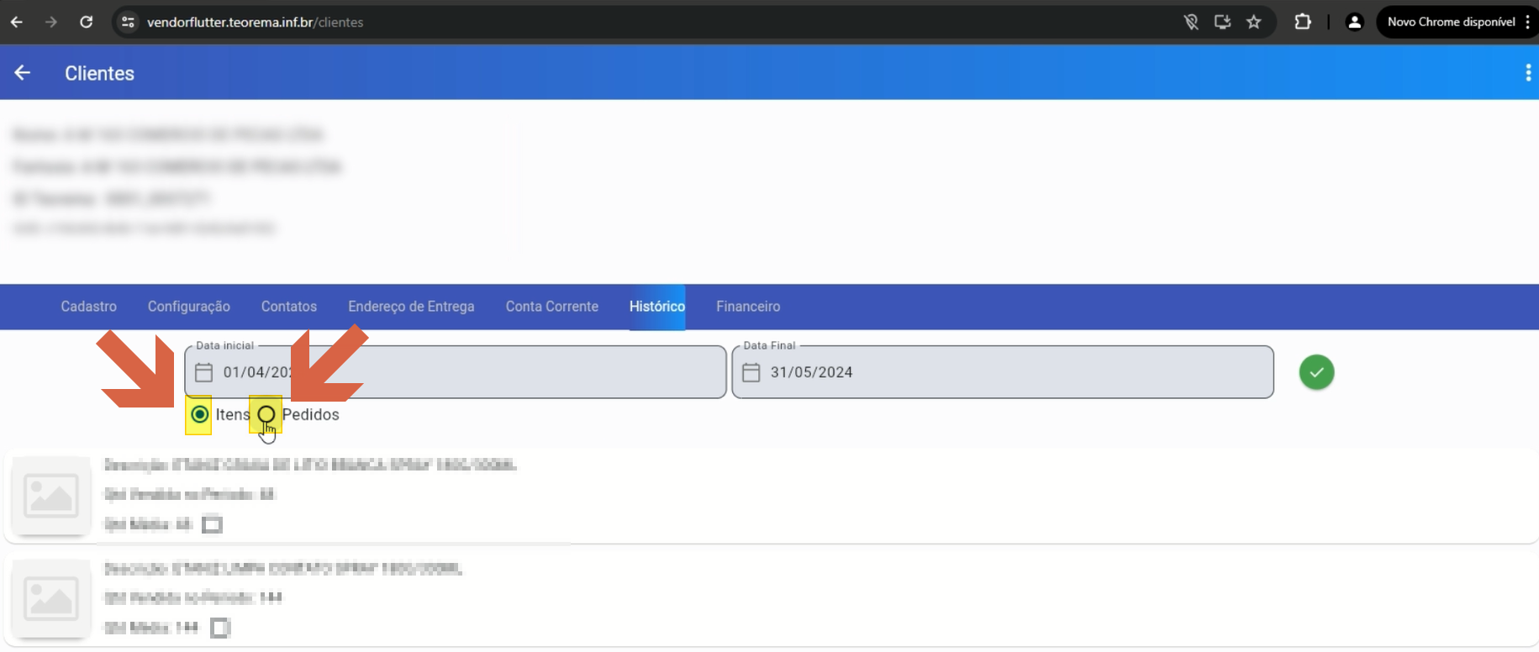Switch to the Conta Corrente tab
Viewport: 1539px width, 652px height.
coord(552,307)
